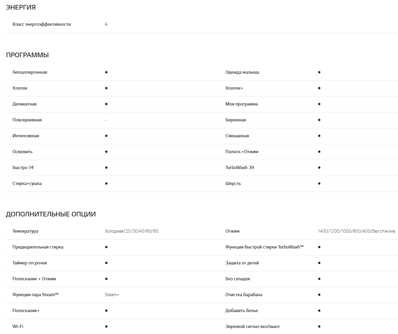The width and height of the screenshot is (398, 334).
Task: Click the energy class value A
Action: [106, 24]
